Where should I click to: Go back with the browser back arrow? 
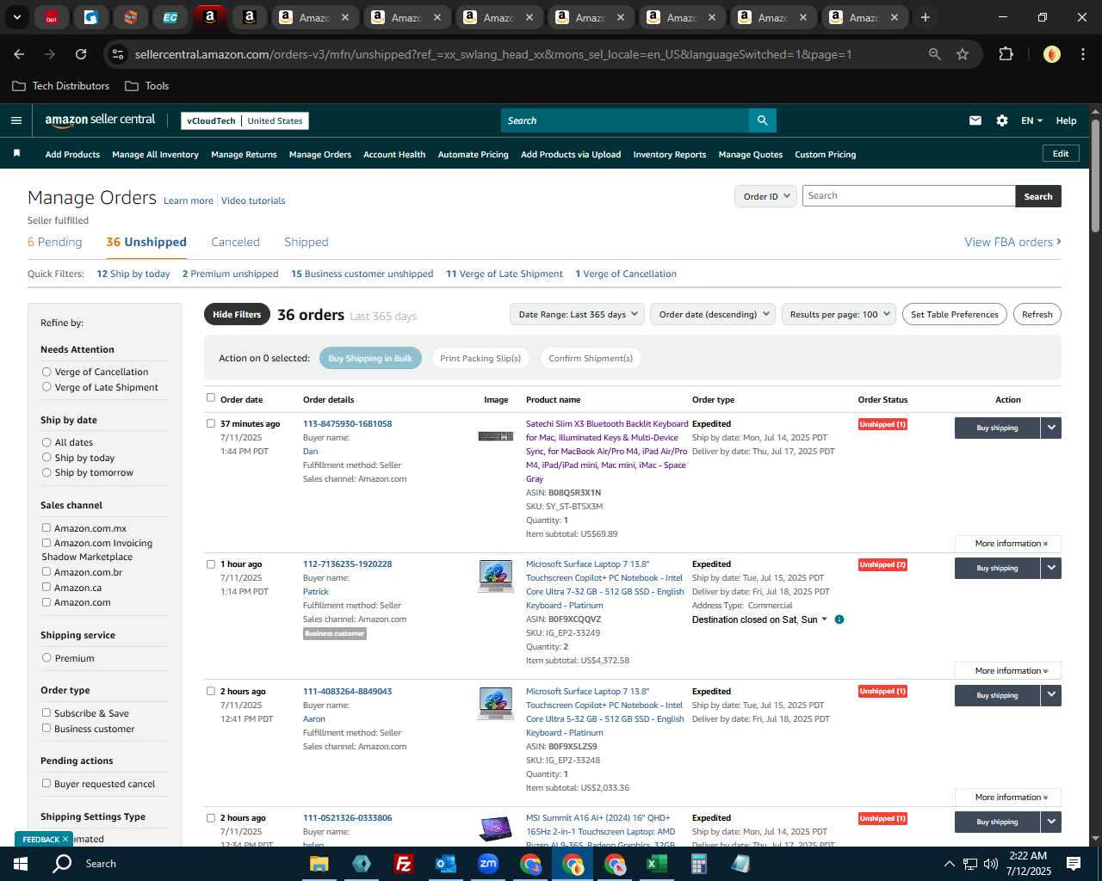pyautogui.click(x=19, y=54)
